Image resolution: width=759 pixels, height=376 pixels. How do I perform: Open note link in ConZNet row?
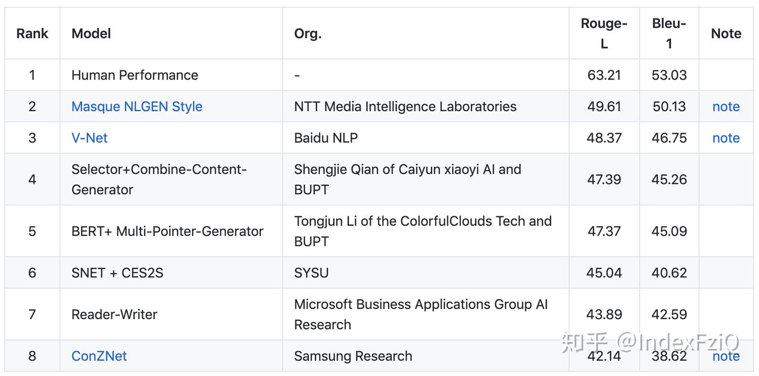pos(726,356)
